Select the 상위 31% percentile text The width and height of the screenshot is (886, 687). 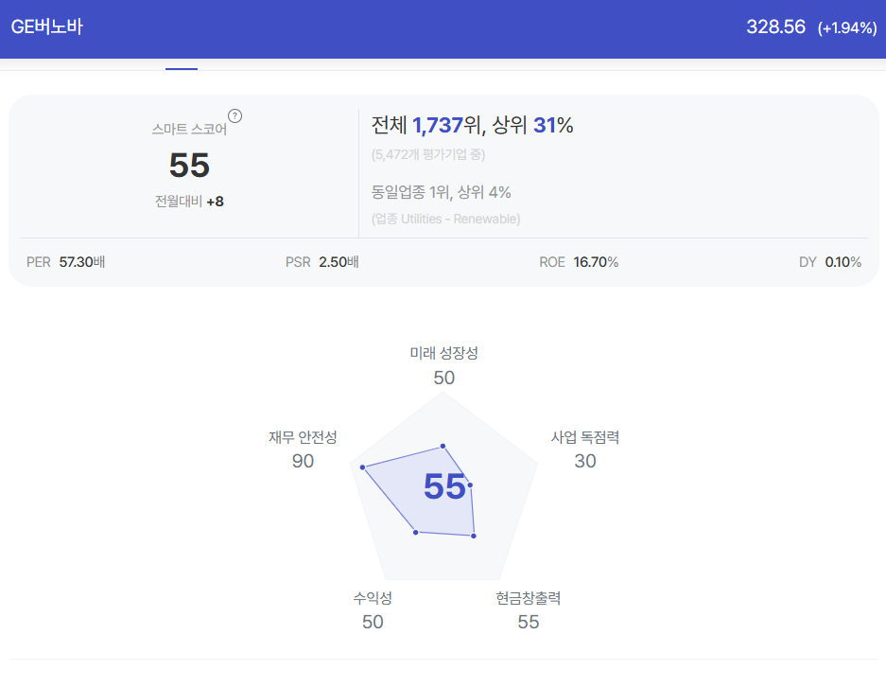click(x=532, y=125)
